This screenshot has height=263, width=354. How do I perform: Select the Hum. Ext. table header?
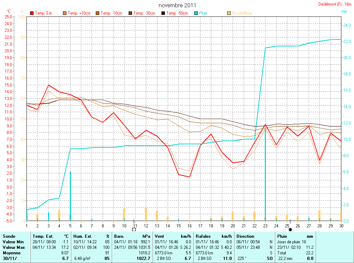click(82, 236)
